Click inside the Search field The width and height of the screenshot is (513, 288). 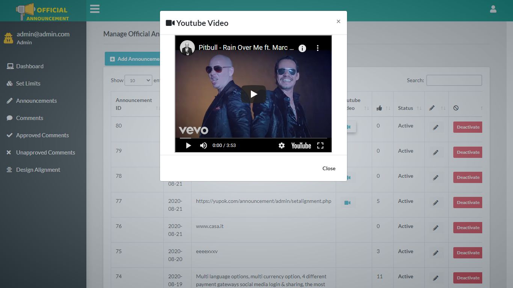[x=454, y=80]
